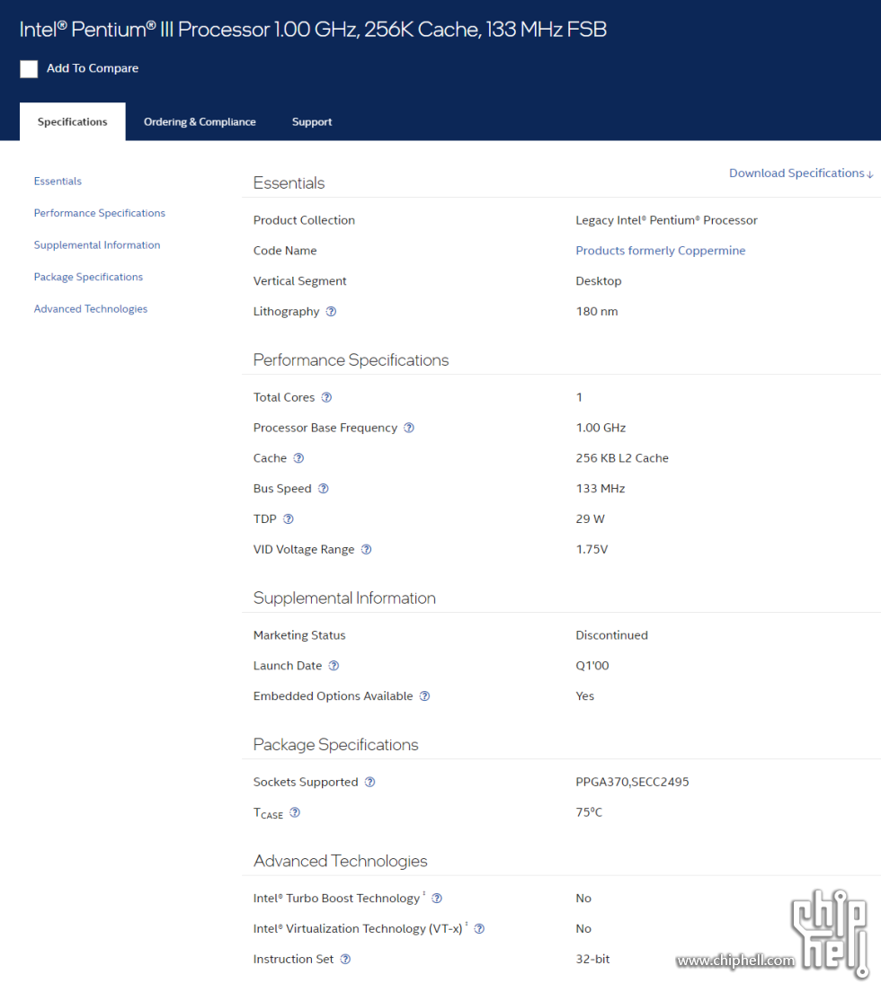Open the Launch Date help icon
Viewport: 881px width, 992px height.
click(x=334, y=666)
